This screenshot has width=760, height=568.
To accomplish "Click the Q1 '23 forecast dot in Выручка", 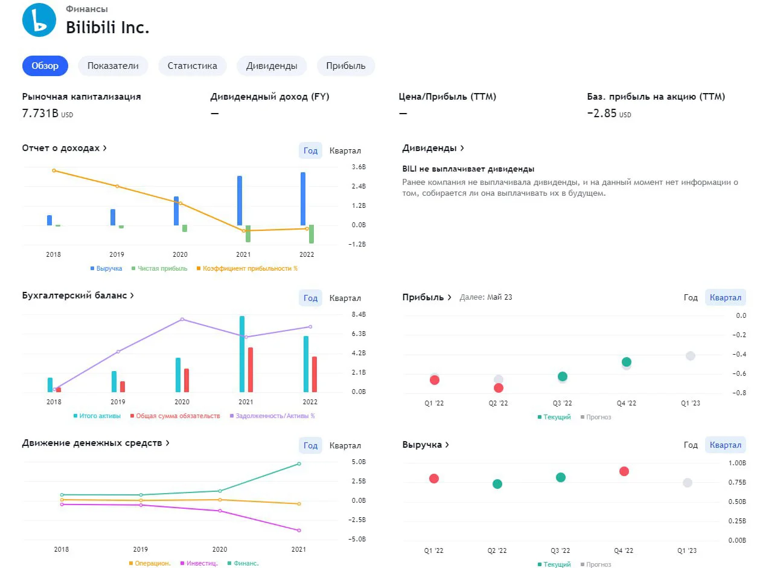I will (x=688, y=483).
